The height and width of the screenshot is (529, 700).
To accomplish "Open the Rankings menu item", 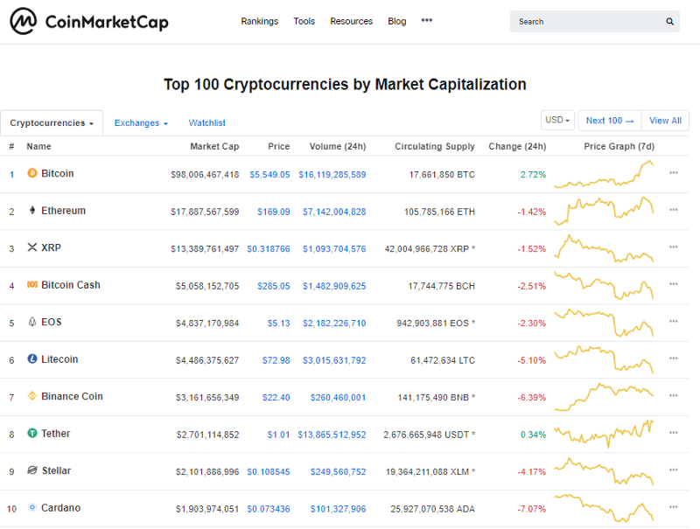I will click(x=259, y=21).
